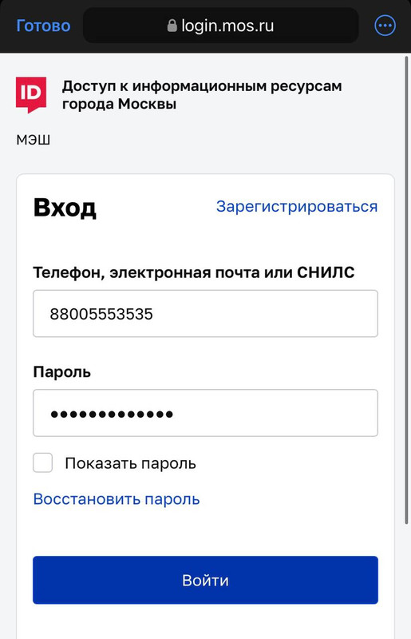
Task: Click the города Москвы subtitle line
Action: (x=120, y=104)
